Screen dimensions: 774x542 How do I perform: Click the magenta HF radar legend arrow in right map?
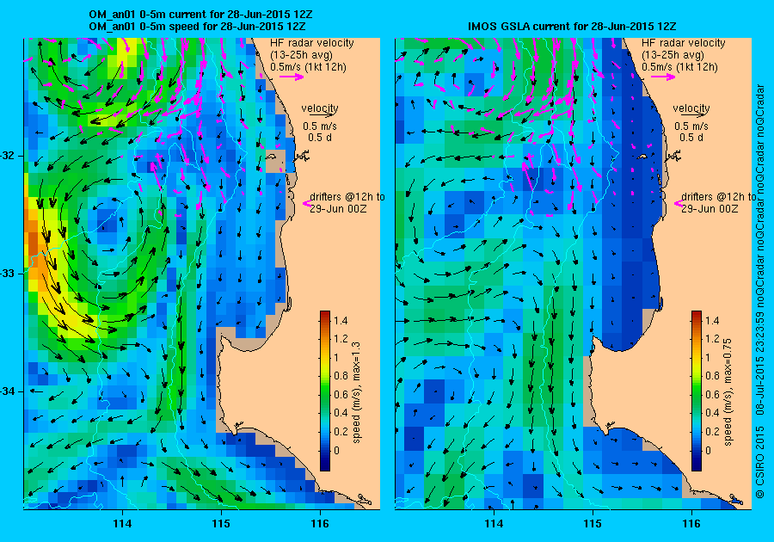(x=663, y=77)
